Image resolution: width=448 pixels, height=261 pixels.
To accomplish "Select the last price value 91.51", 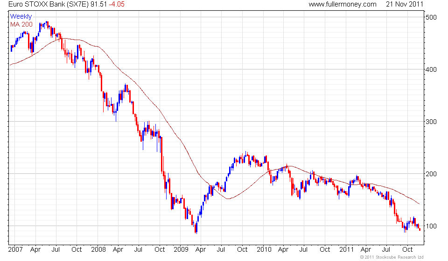I will pos(99,4).
